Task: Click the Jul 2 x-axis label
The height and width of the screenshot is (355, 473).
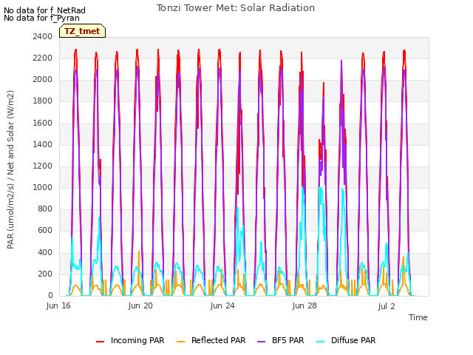Action: (387, 306)
